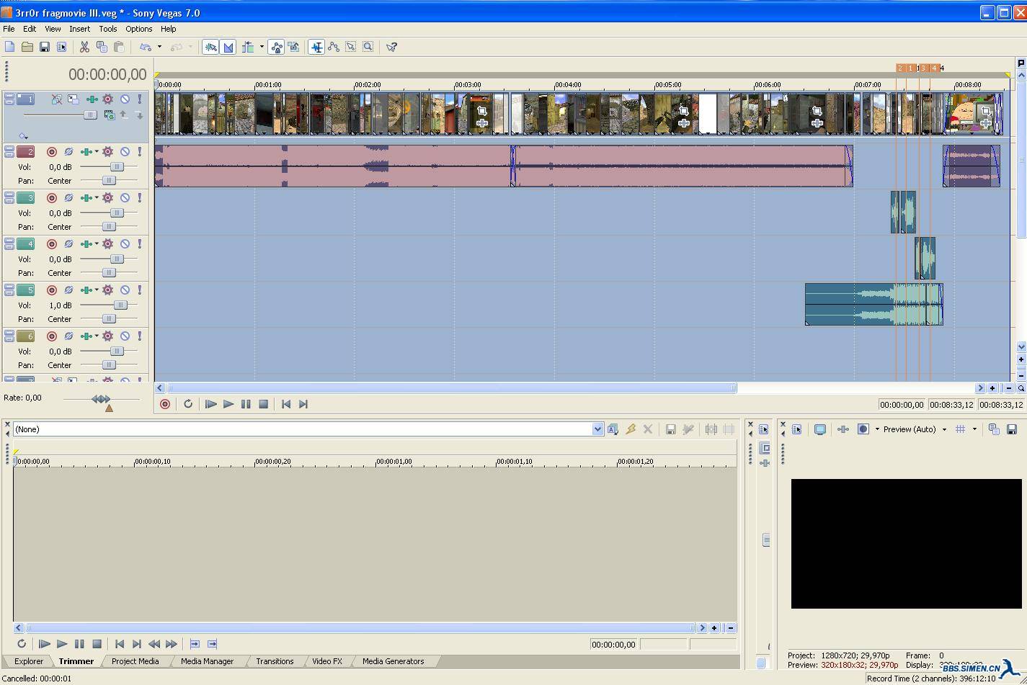The image size is (1027, 685).
Task: Open the File menu
Action: click(x=9, y=29)
